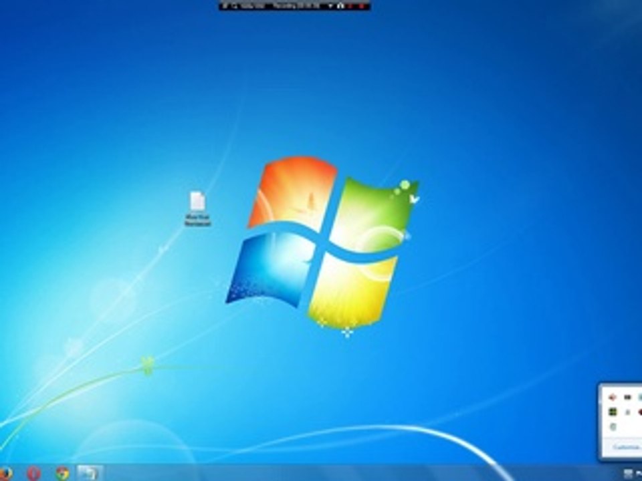Click the small gray icon in tray popup middle row

[x=627, y=412]
